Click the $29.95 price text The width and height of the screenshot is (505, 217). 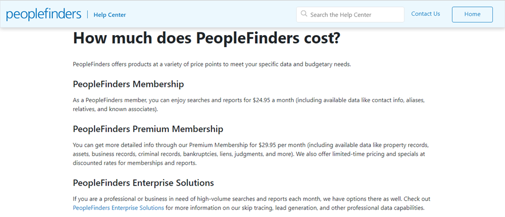coord(267,145)
